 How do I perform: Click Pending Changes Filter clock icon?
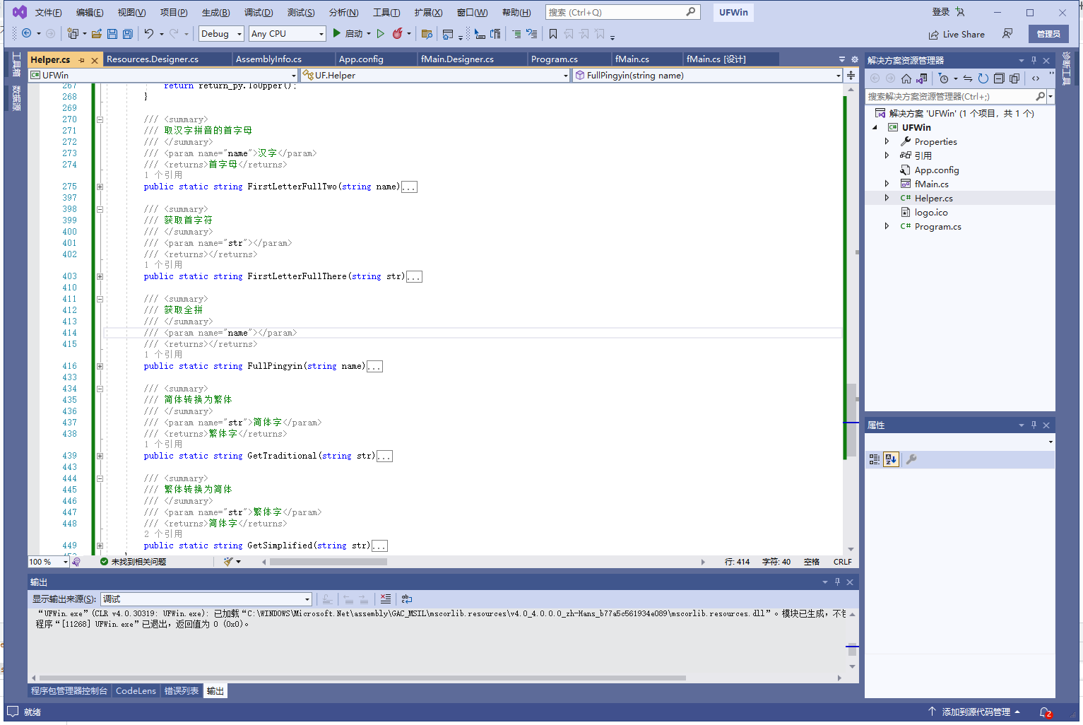pyautogui.click(x=943, y=78)
